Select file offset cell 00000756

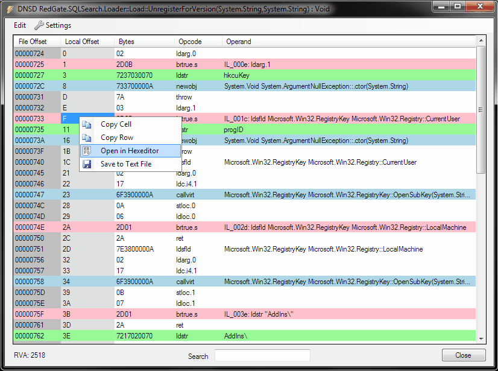(x=37, y=260)
